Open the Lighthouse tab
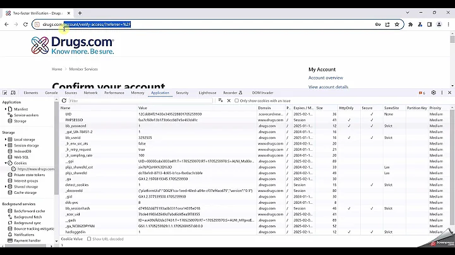 207,93
